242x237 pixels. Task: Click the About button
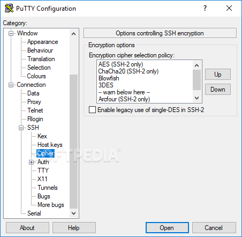[x=27, y=228]
